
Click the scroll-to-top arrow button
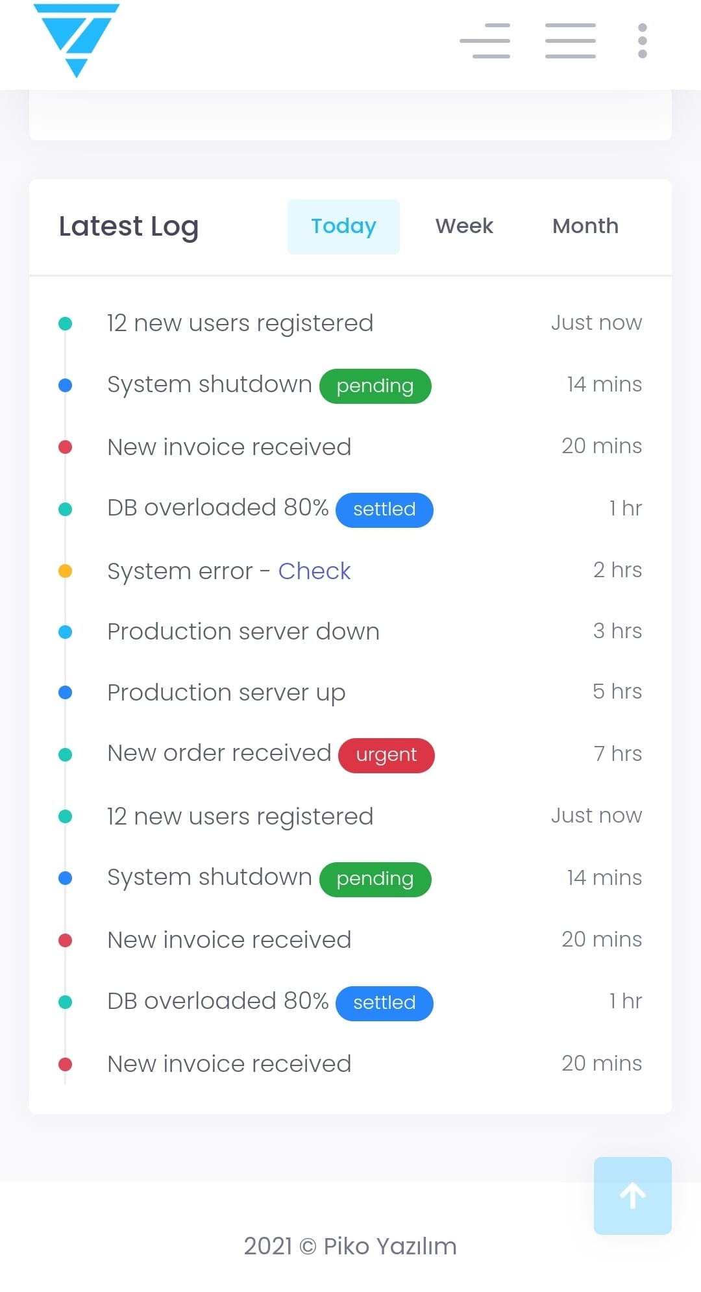[632, 1195]
